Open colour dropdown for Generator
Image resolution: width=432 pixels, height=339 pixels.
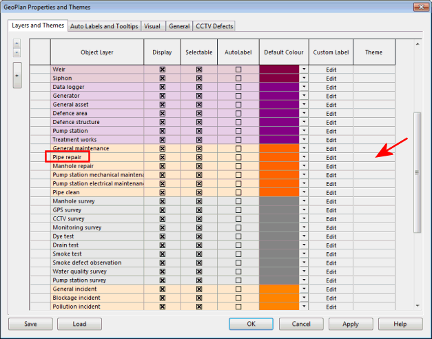coord(304,96)
